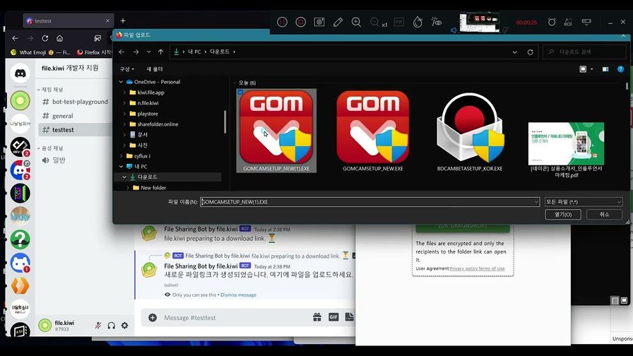Click the 파일 이름 filename input field
The image size is (633, 356).
(x=369, y=202)
